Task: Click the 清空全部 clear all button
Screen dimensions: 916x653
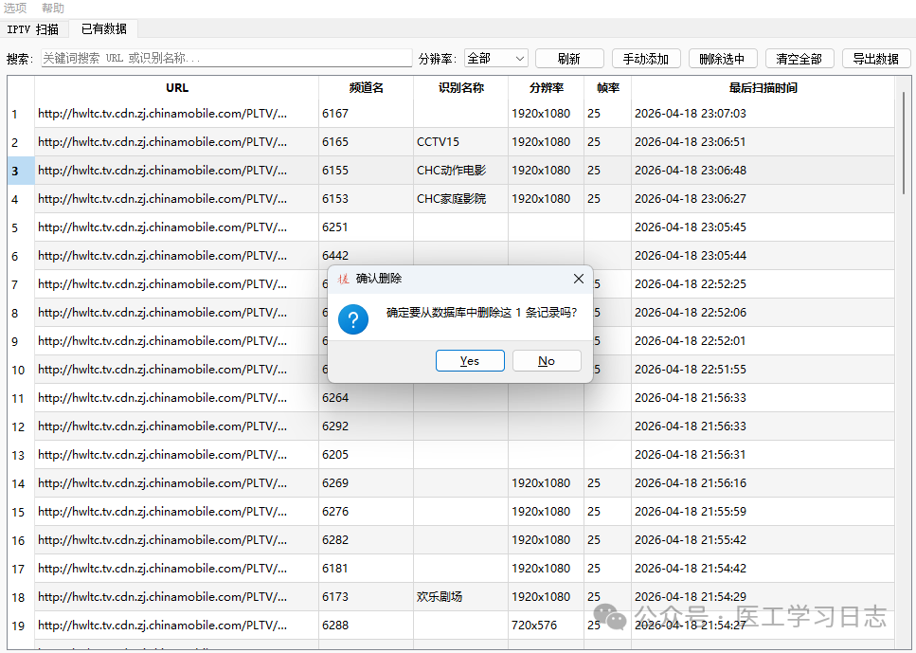Action: 799,58
